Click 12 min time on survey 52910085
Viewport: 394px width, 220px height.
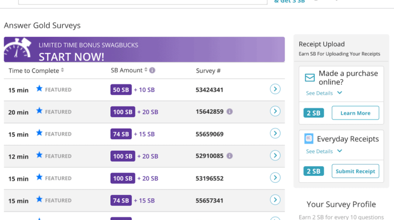18,157
